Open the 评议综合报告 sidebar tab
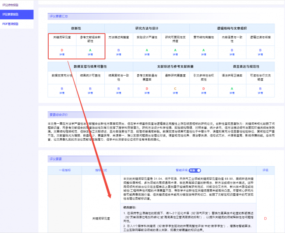The height and width of the screenshot is (233, 285). pyautogui.click(x=12, y=4)
